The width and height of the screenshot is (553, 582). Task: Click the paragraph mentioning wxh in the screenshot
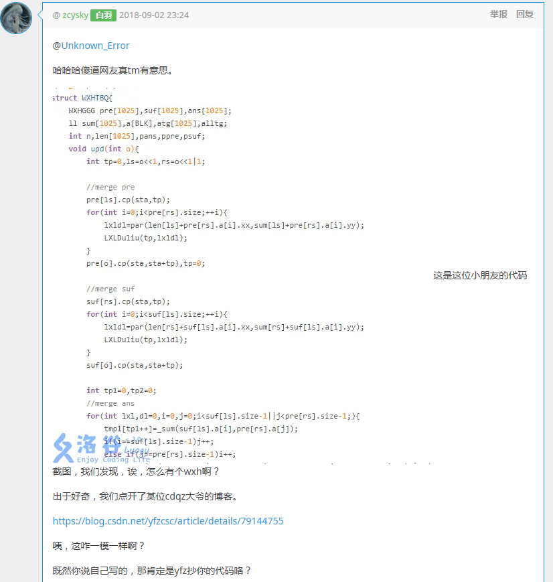(x=136, y=471)
